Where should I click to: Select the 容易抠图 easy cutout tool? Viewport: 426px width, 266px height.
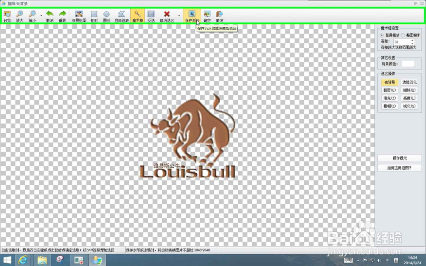click(79, 16)
